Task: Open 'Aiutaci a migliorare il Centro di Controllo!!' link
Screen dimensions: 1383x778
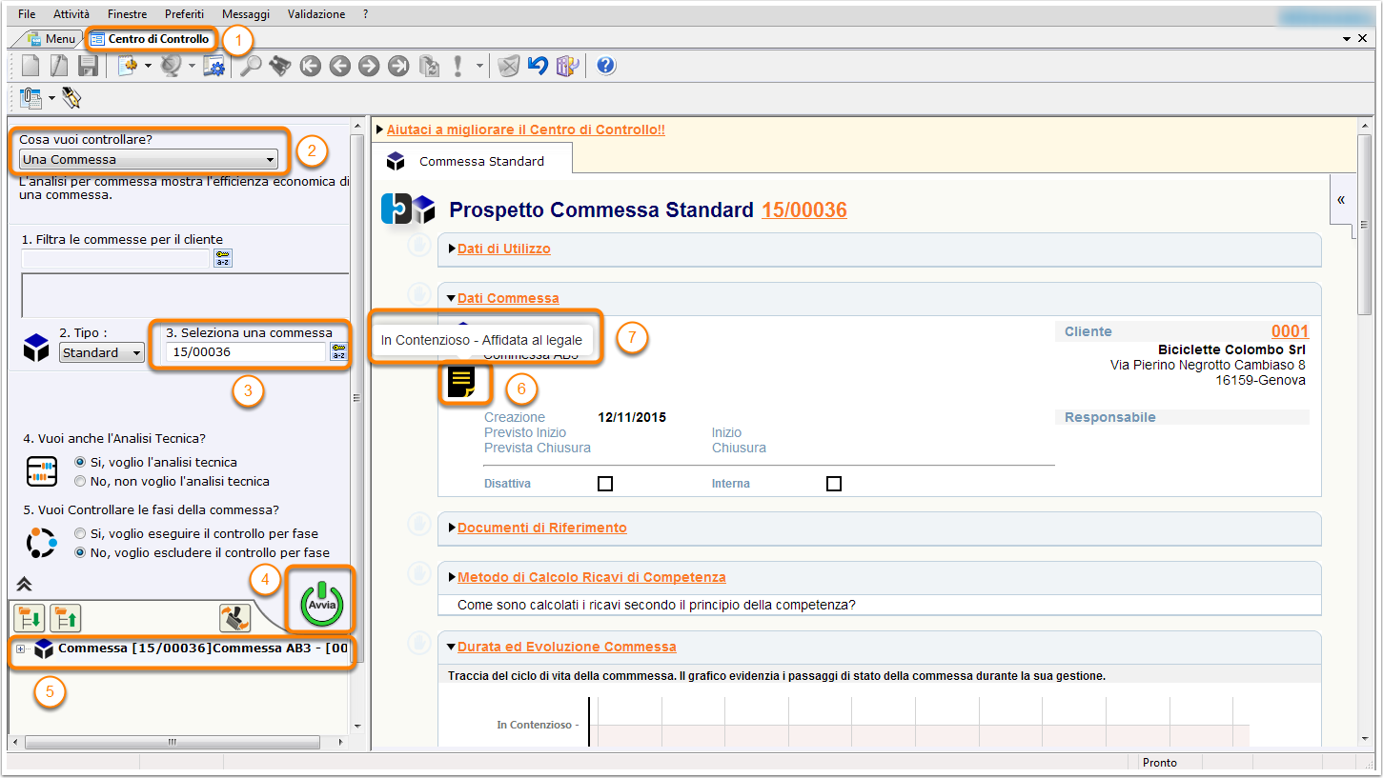Action: coord(526,130)
